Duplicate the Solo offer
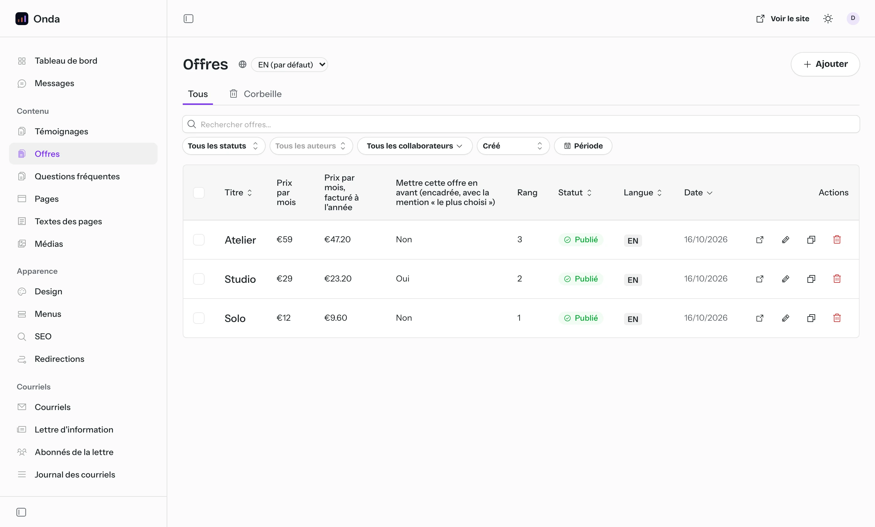This screenshot has width=875, height=527. click(811, 318)
